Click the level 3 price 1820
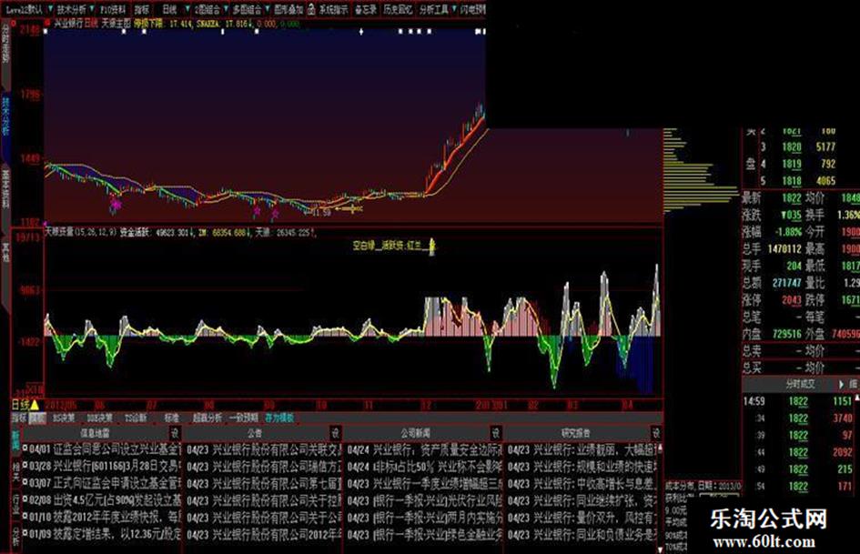This screenshot has width=860, height=554. 792,147
